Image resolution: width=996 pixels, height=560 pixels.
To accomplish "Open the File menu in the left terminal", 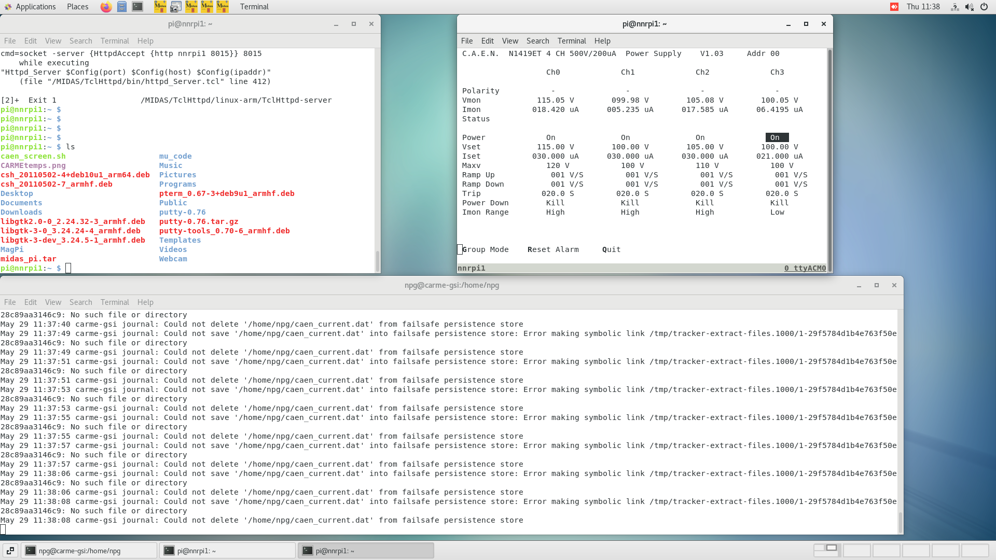I will pos(9,41).
